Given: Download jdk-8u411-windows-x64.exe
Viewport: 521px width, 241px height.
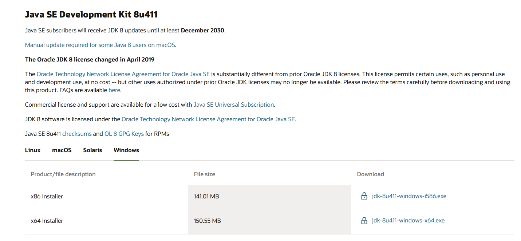Looking at the screenshot, I should (408, 221).
